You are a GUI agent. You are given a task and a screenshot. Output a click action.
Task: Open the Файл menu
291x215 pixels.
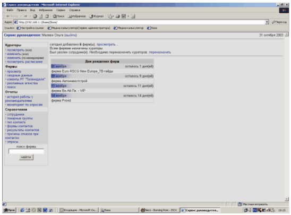(10, 10)
